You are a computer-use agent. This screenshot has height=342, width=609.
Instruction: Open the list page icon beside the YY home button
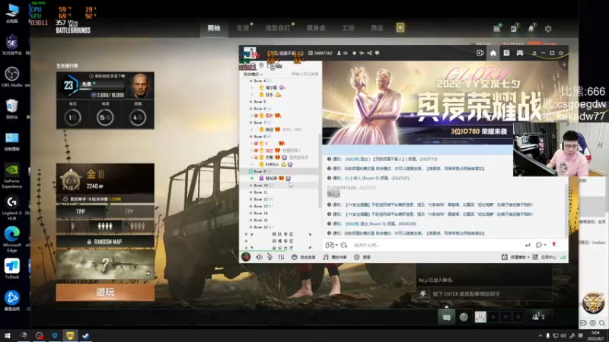506,53
